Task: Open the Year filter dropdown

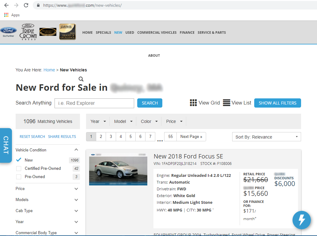Action: coord(98,121)
